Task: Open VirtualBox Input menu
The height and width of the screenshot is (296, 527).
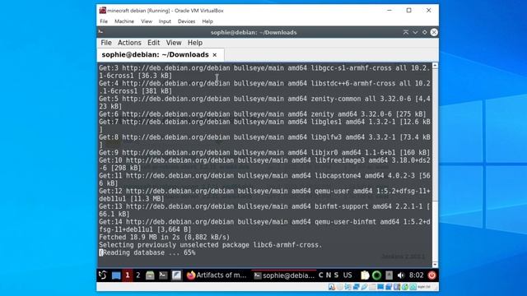Action: [x=165, y=21]
